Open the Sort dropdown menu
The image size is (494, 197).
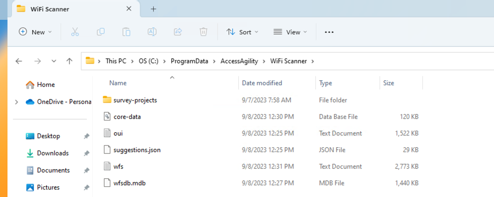click(242, 32)
